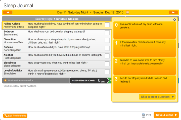
Task: Select the Caffeine score box
Action: click(107, 48)
